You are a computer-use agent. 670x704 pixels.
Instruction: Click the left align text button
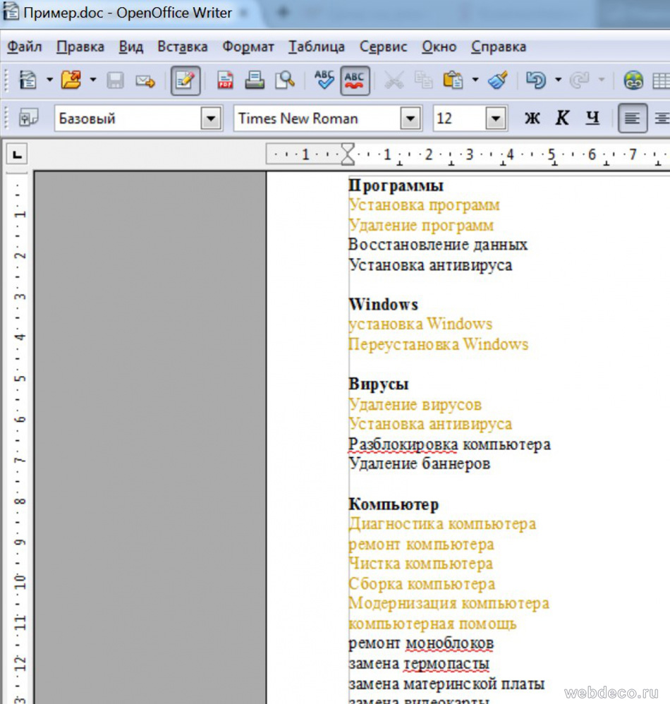632,119
